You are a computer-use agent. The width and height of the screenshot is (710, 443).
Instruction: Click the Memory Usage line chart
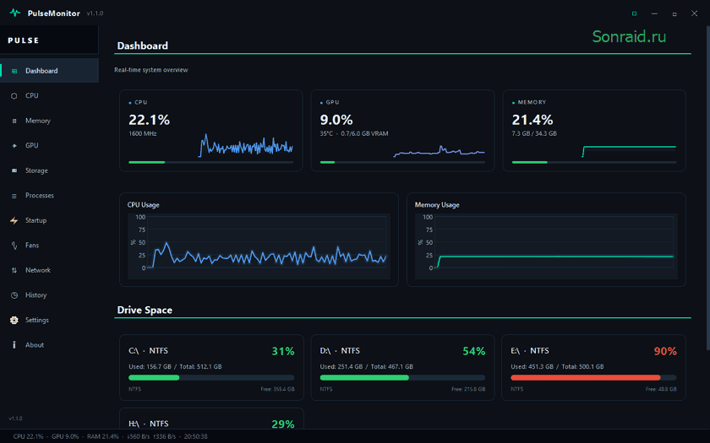click(x=546, y=246)
